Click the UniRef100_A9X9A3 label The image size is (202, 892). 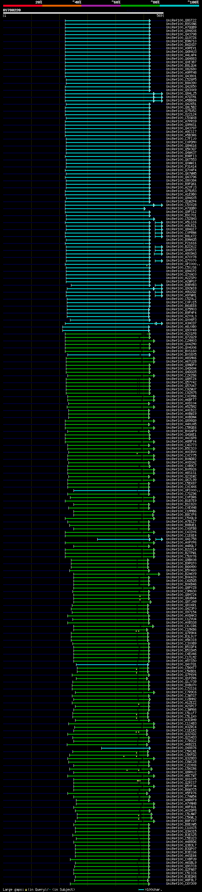[181, 253]
